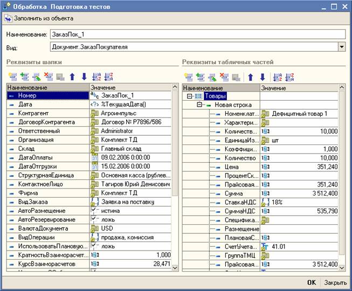
Task: Delete row icon in табличных частей toolbar
Action: tap(224, 77)
